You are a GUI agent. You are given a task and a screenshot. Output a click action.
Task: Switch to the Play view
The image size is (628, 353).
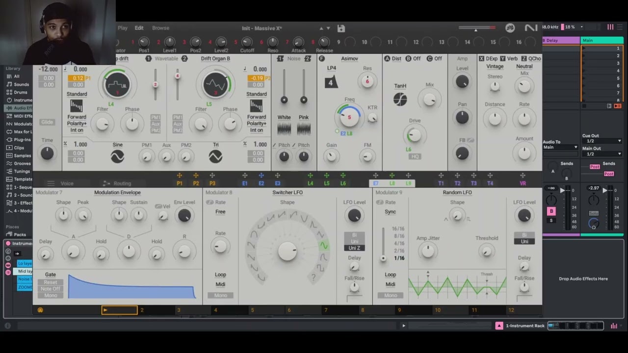122,28
